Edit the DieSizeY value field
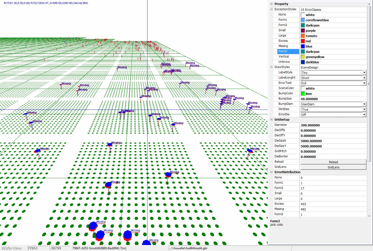Image resolution: width=373 pixels, height=251 pixels. click(333, 146)
